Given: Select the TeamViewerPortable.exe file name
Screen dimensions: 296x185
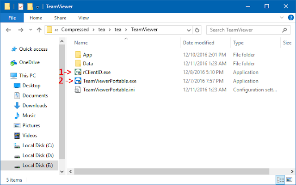Looking at the screenshot, I should tap(110, 81).
